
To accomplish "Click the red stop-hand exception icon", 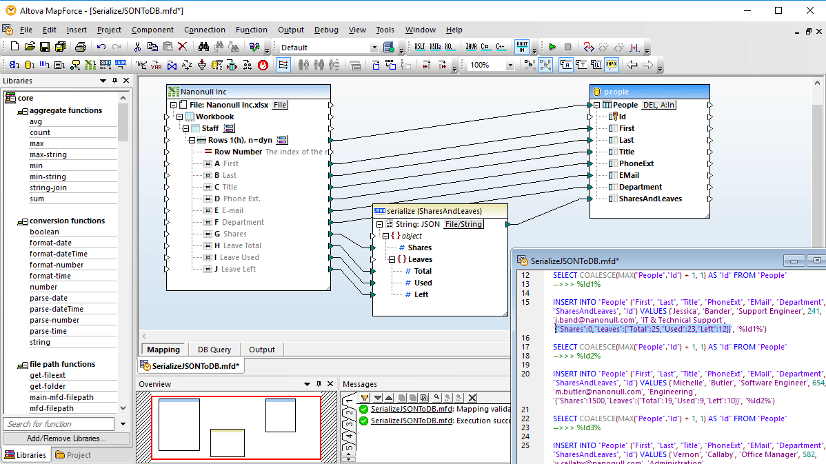I will [x=263, y=65].
